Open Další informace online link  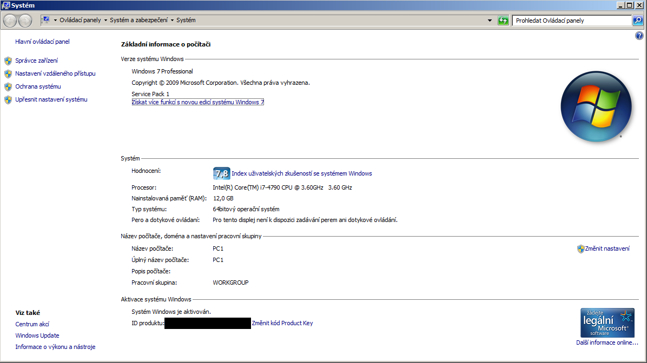tap(607, 342)
